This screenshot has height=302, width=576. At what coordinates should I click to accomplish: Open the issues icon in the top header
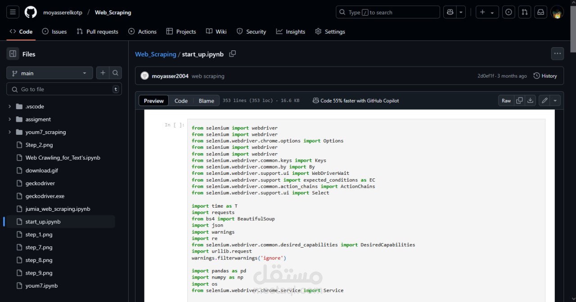point(508,12)
